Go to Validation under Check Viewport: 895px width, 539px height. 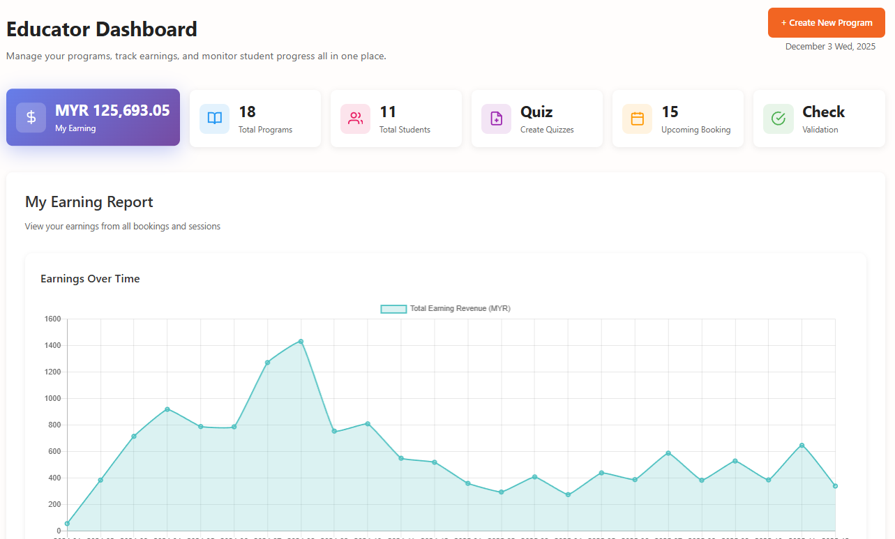pos(820,130)
